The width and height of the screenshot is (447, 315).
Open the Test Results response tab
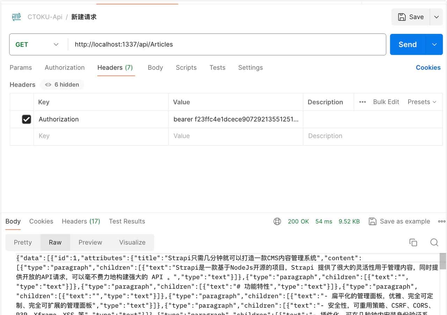(x=127, y=221)
